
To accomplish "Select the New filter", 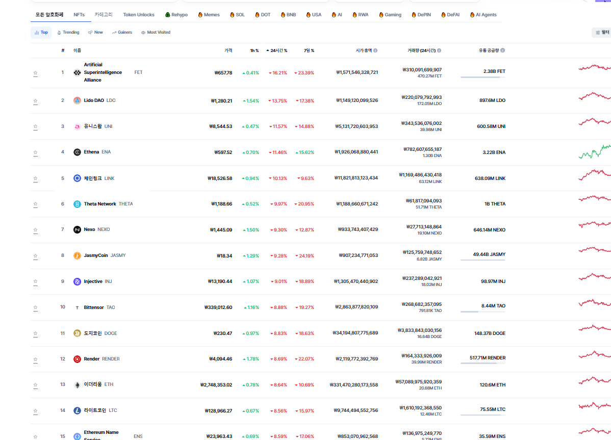I will 95,33.
